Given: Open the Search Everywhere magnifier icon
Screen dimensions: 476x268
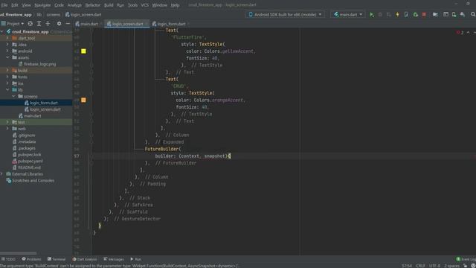Looking at the screenshot, I should pos(473,15).
